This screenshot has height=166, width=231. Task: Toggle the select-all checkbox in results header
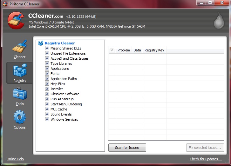click(112, 50)
